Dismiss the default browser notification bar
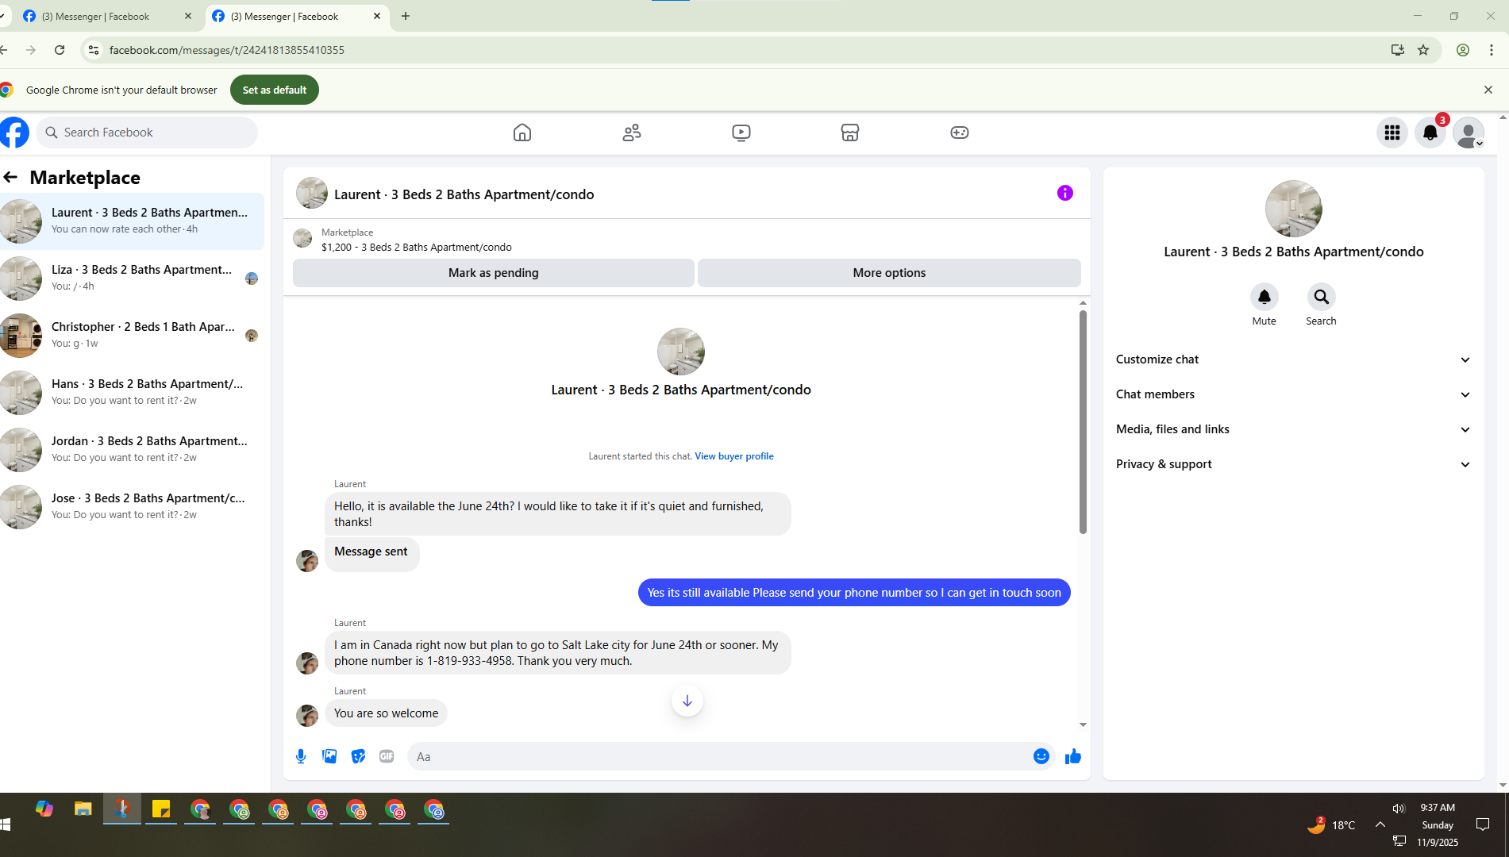1509x857 pixels. coord(1488,90)
